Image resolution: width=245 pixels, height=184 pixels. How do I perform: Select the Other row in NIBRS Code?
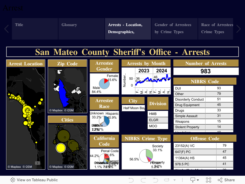point(203,94)
